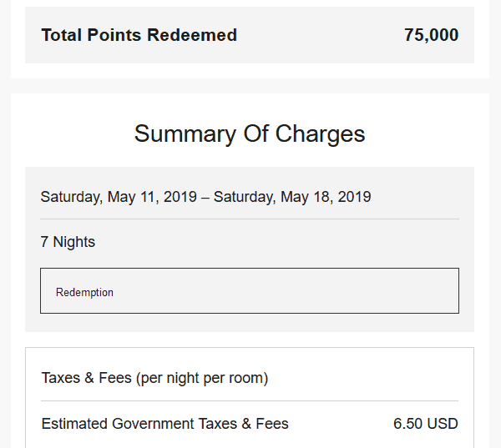Image resolution: width=501 pixels, height=448 pixels.
Task: Click the USD currency text
Action: (443, 424)
